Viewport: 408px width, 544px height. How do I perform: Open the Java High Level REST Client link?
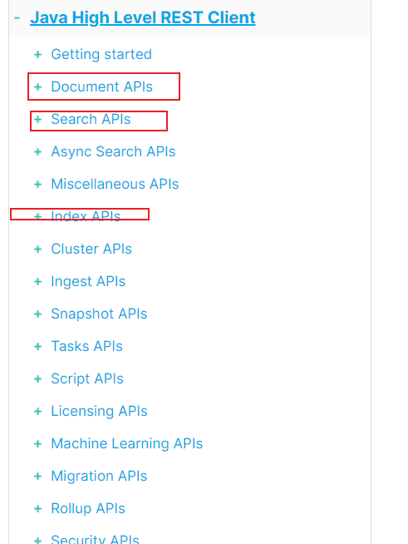click(143, 17)
